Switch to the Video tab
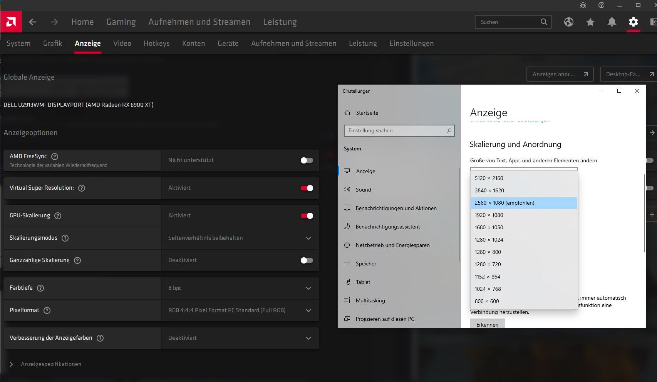The height and width of the screenshot is (382, 657). (122, 43)
